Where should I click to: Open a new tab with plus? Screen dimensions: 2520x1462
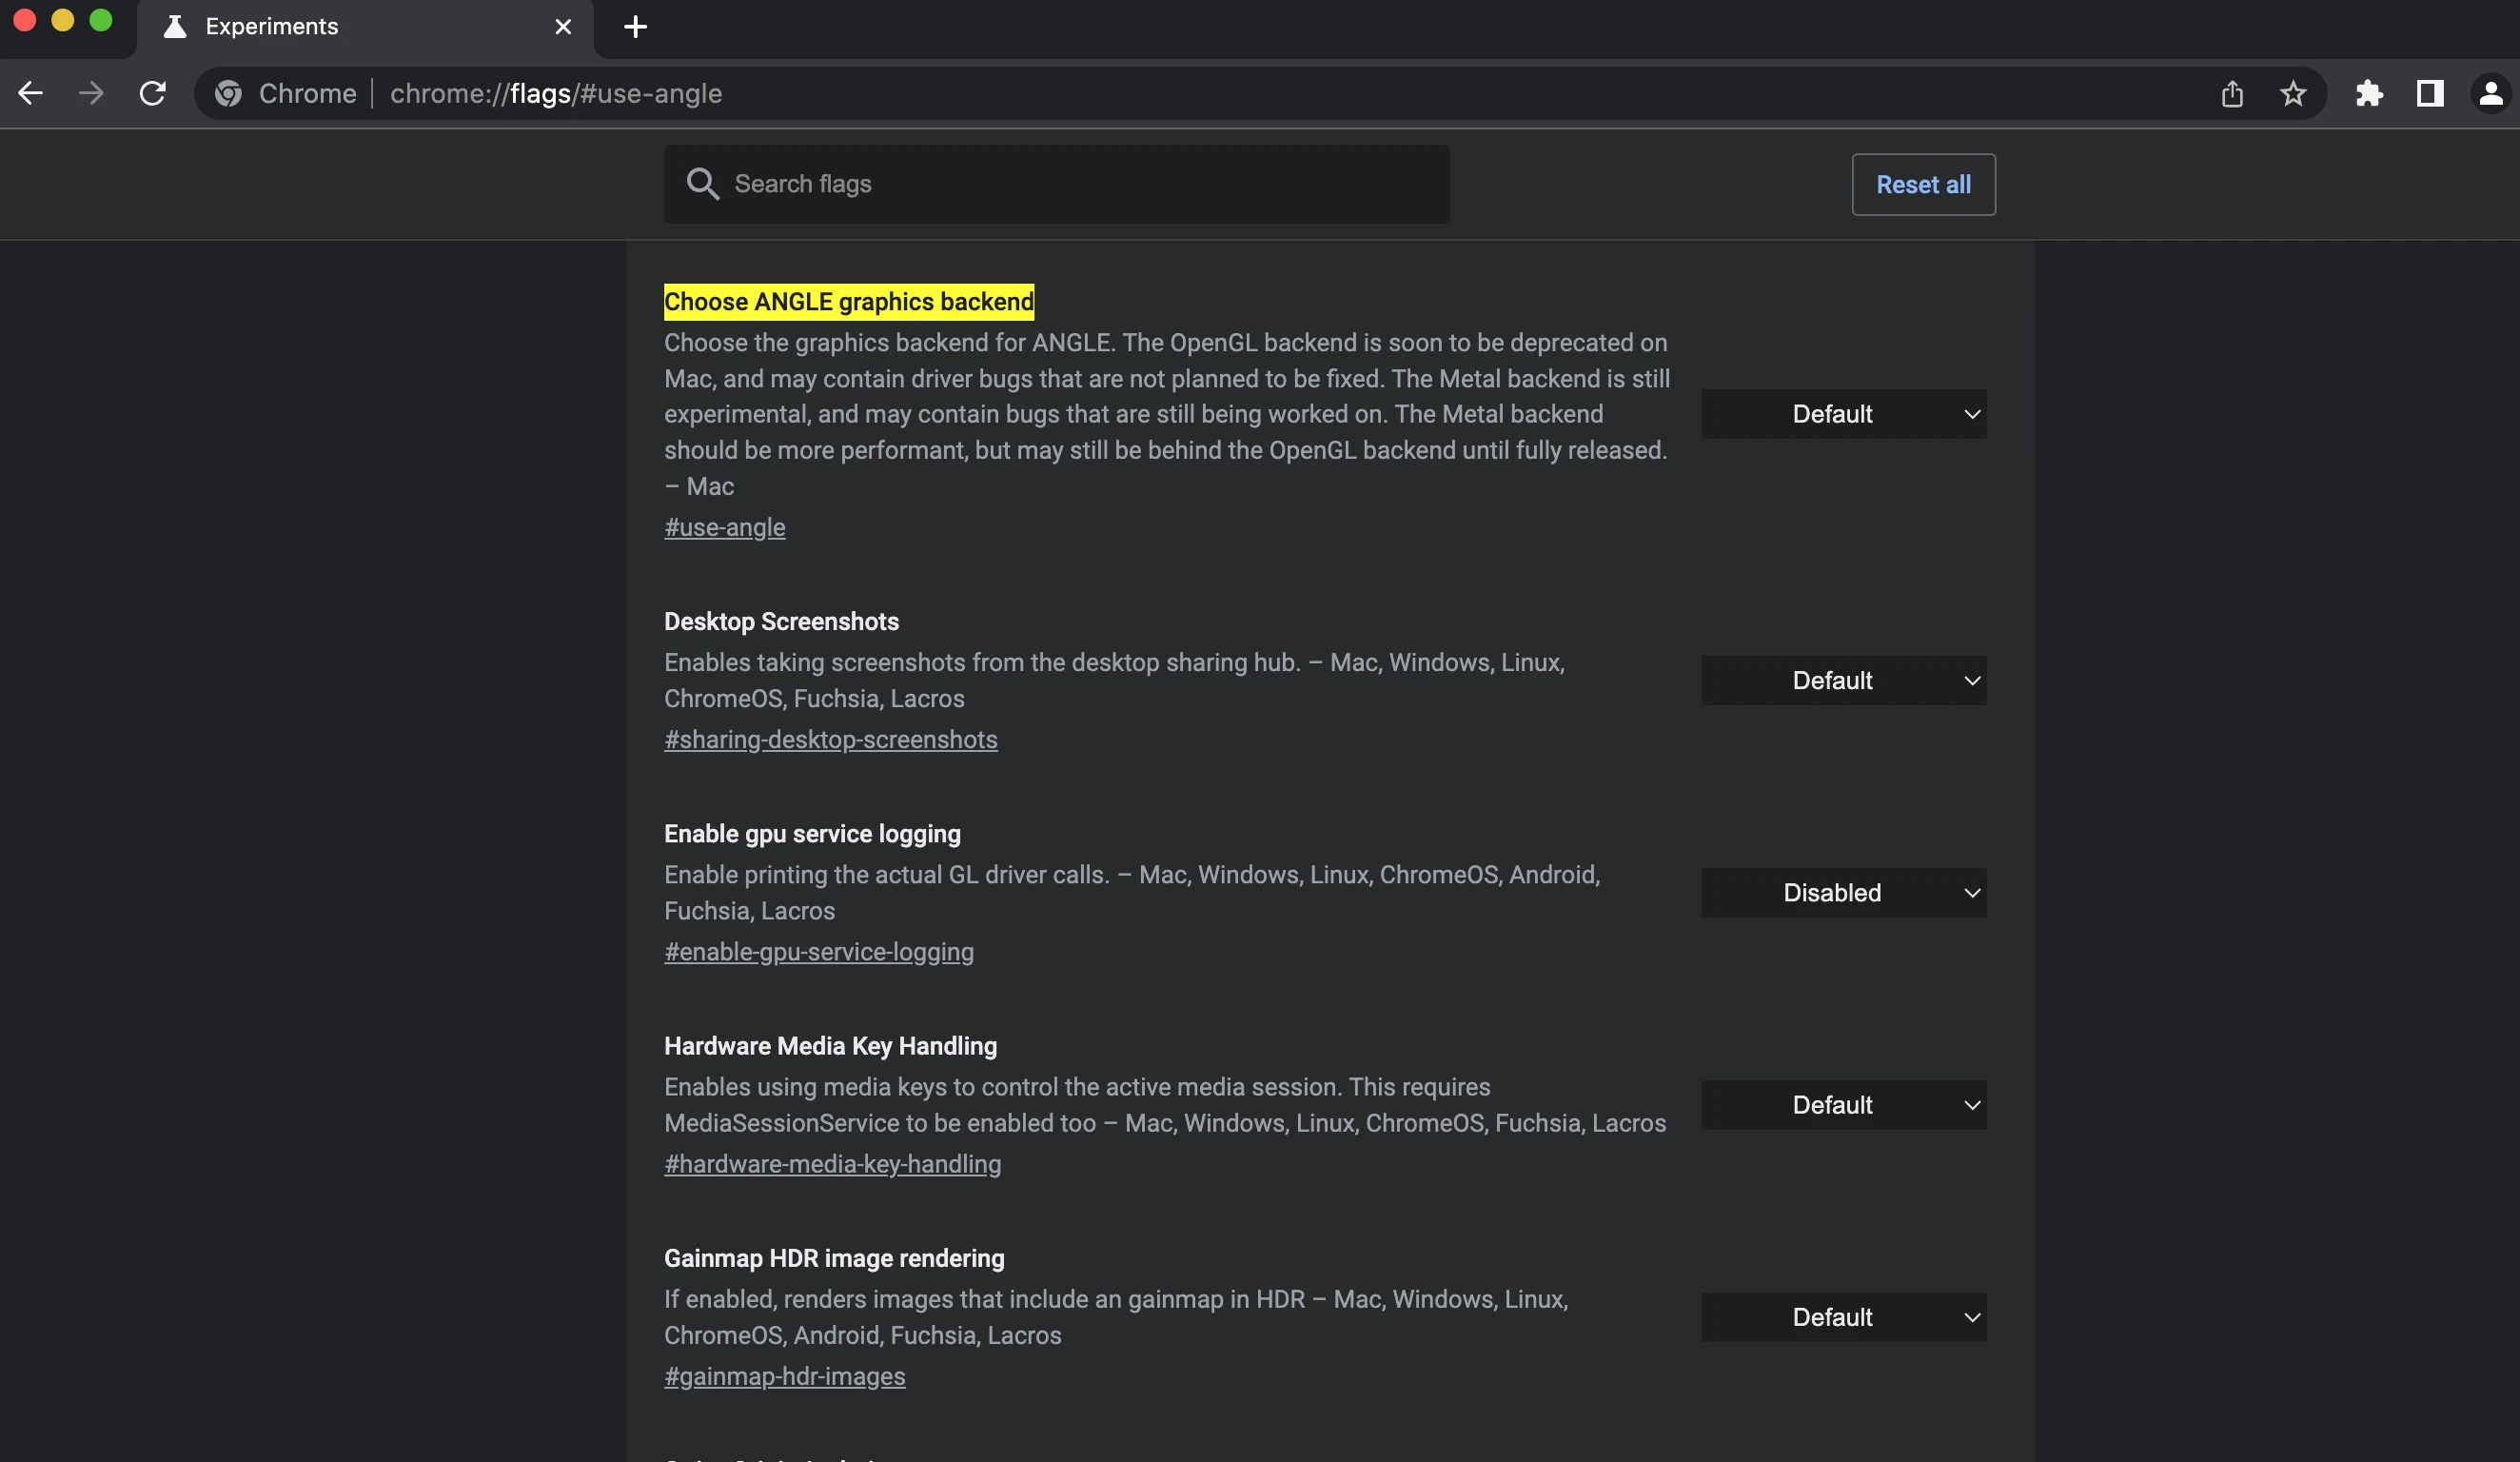point(635,27)
